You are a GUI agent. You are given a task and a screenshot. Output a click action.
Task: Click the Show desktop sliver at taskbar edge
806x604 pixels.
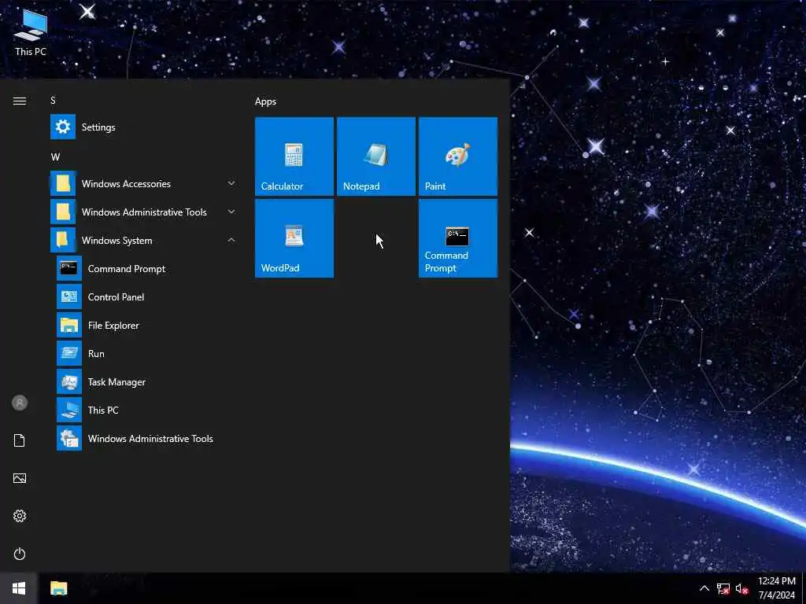tap(804, 588)
